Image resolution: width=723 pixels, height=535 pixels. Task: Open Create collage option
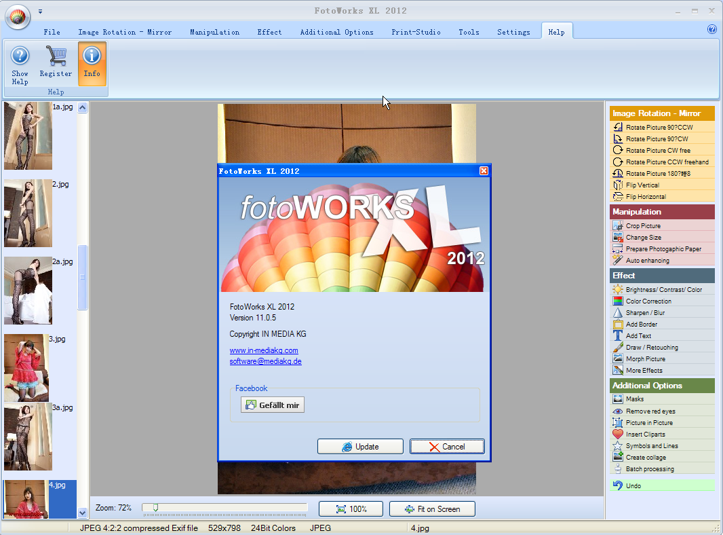[x=662, y=457]
